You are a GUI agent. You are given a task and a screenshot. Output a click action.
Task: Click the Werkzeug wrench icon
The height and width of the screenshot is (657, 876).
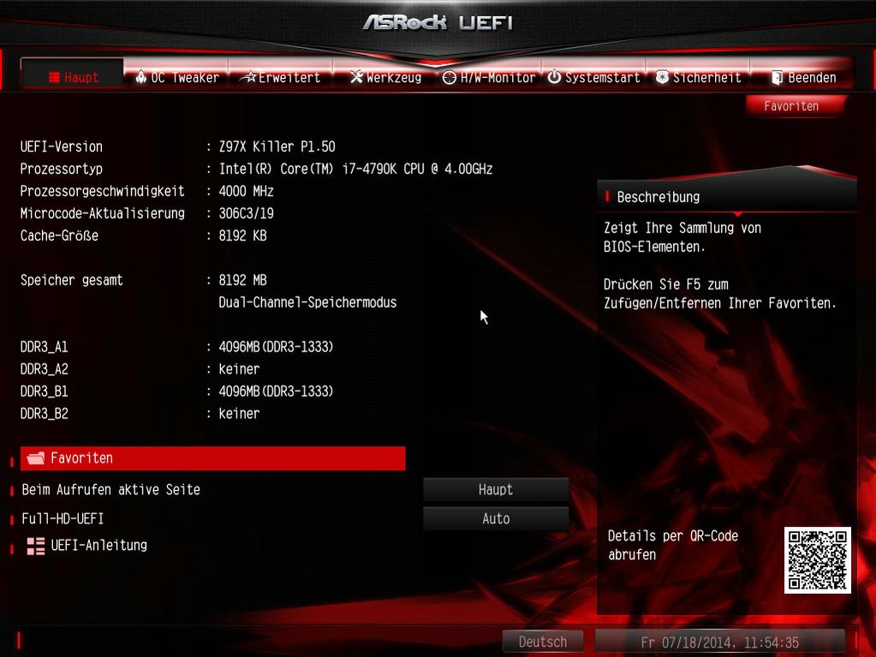pos(356,77)
